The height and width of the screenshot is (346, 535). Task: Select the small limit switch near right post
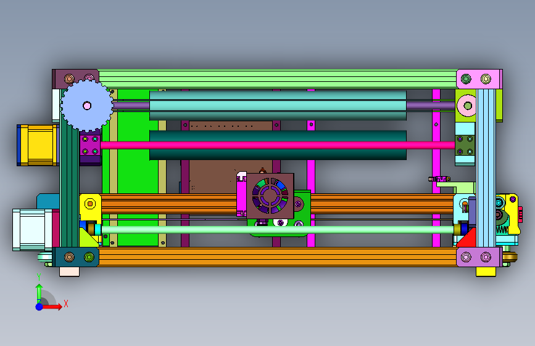point(439,179)
